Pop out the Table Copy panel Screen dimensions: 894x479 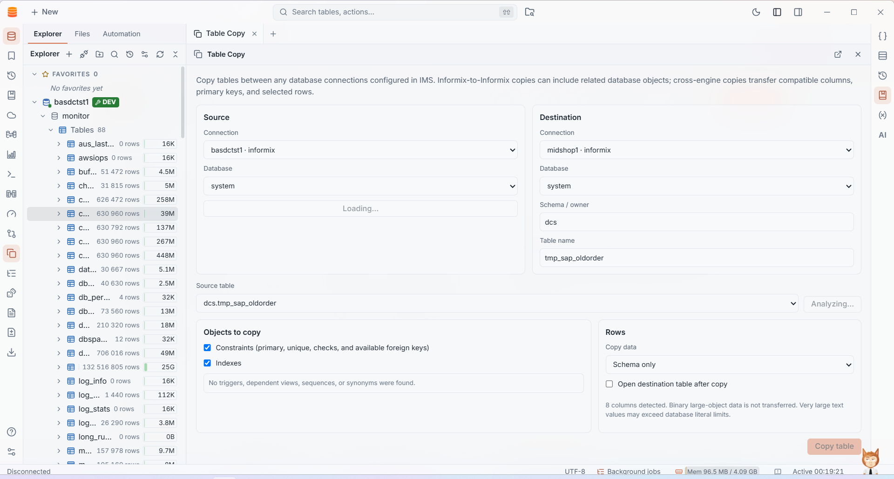click(838, 54)
